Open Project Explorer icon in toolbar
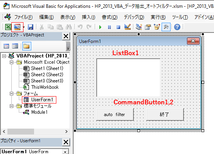Screen dimensions: 214x154 (x=139, y=27)
